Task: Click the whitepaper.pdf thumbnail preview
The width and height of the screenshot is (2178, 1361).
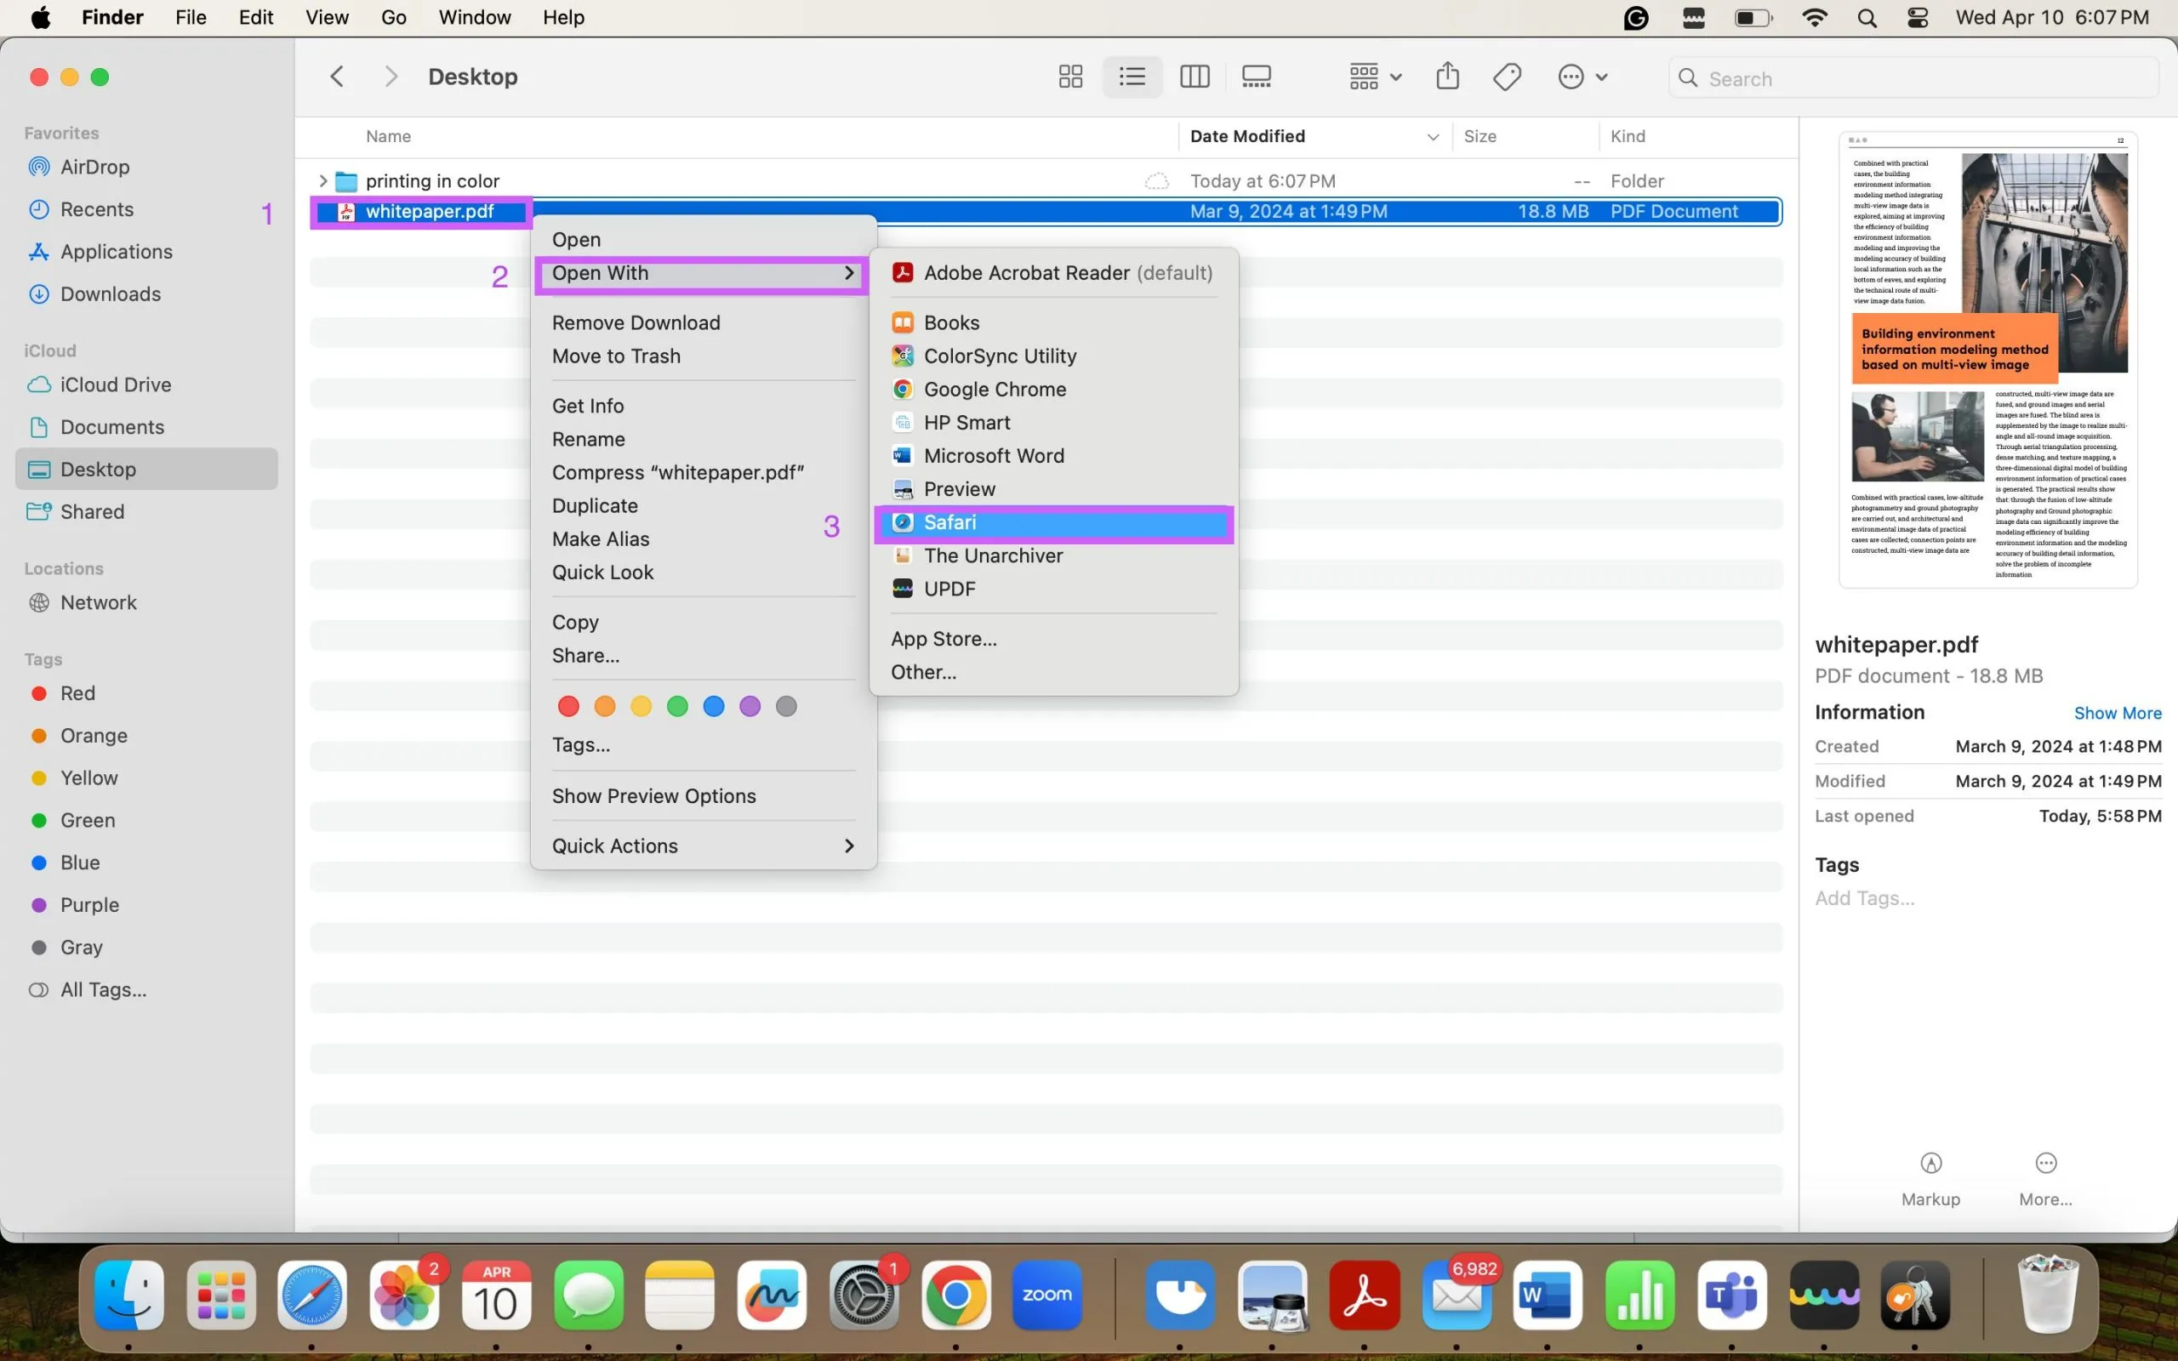Action: pos(1988,359)
